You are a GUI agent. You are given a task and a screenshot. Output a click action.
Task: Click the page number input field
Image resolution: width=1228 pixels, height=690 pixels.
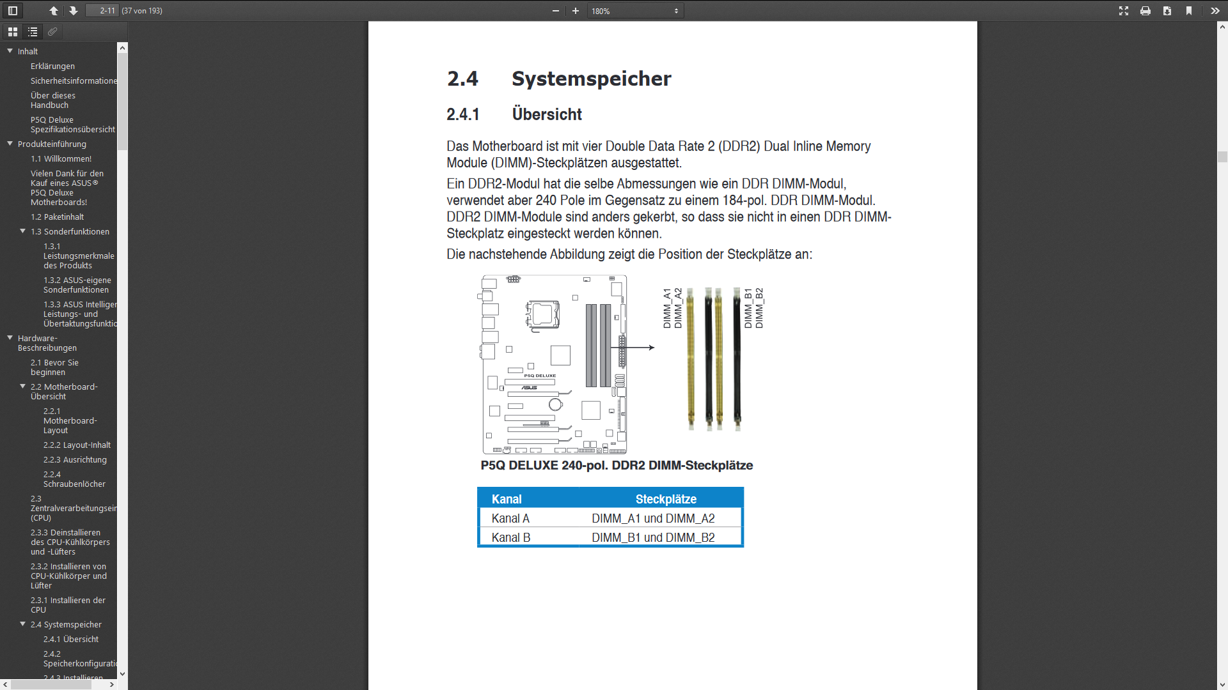[102, 11]
